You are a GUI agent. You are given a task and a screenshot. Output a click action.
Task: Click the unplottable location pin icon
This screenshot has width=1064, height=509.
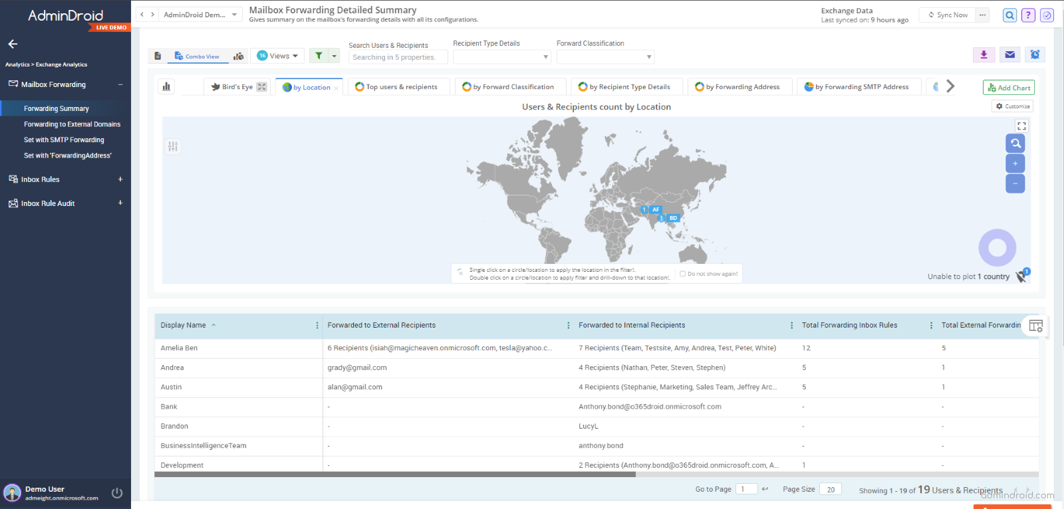[1021, 276]
